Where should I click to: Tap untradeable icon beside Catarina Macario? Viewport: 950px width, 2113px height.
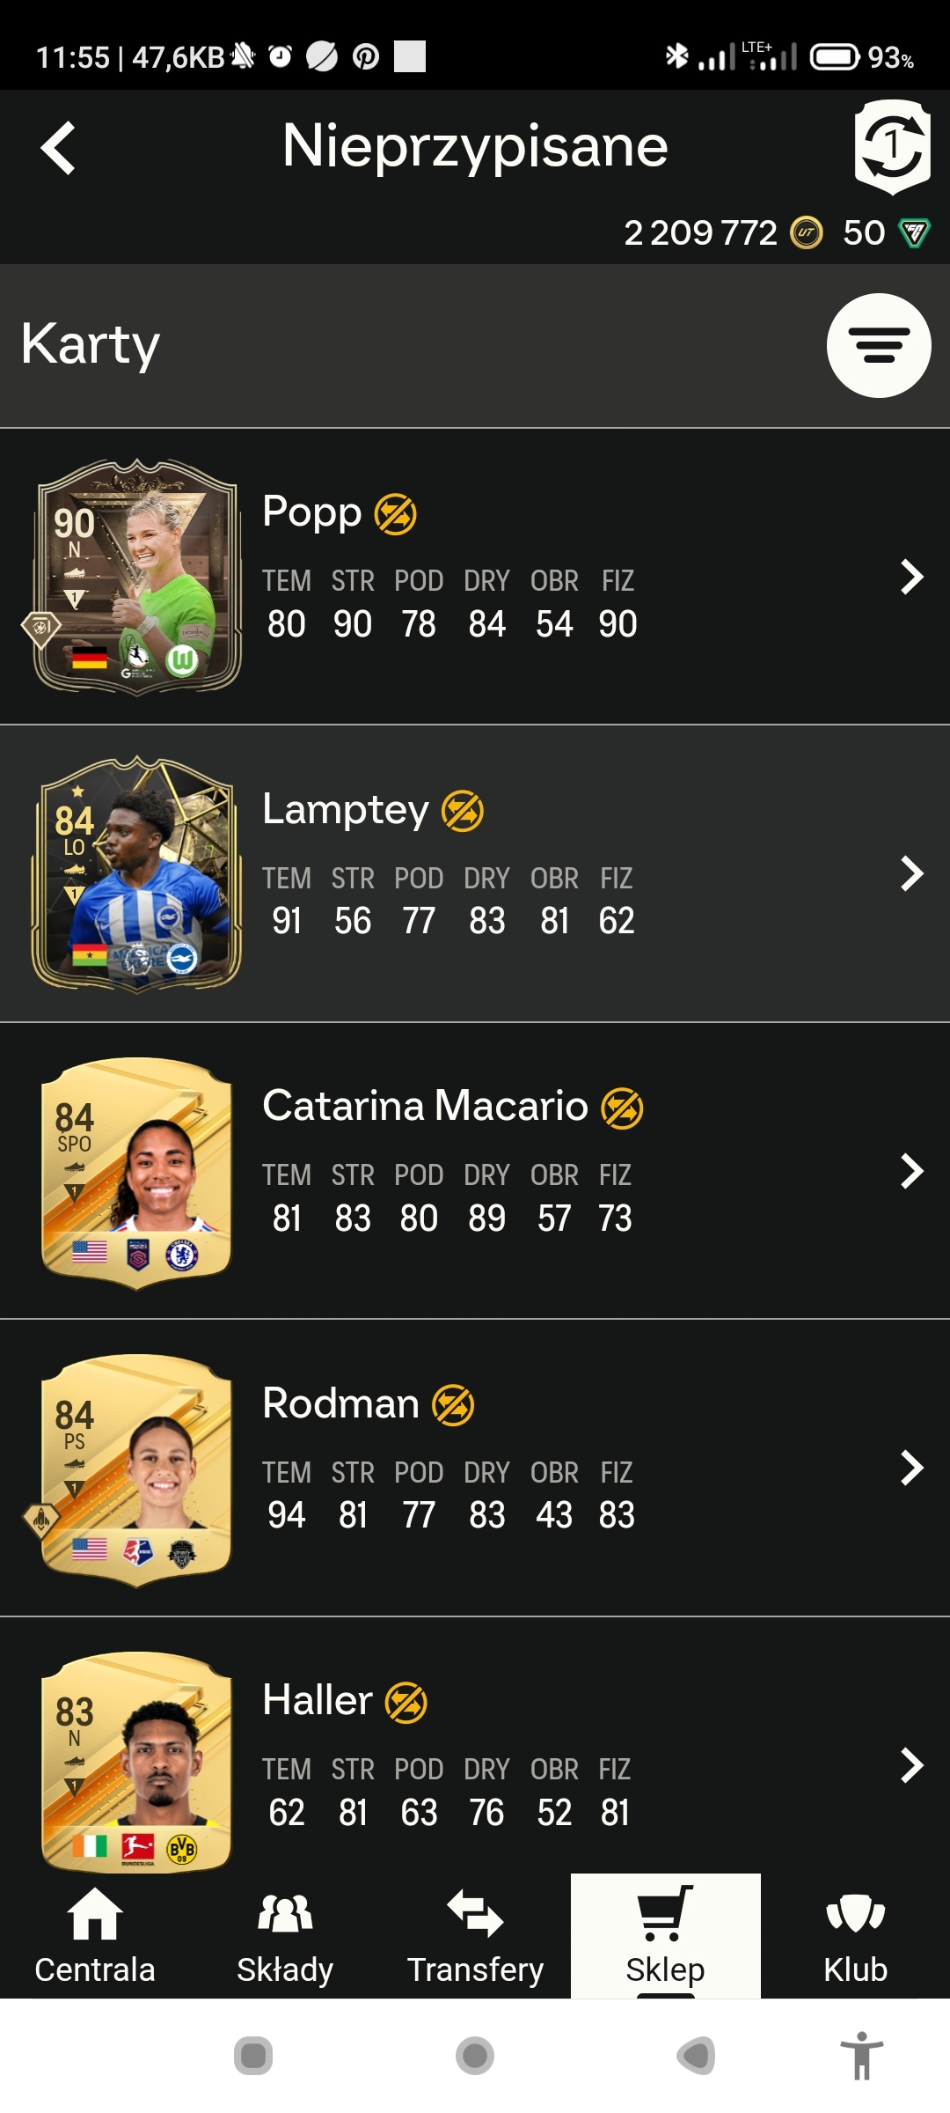pos(622,1108)
